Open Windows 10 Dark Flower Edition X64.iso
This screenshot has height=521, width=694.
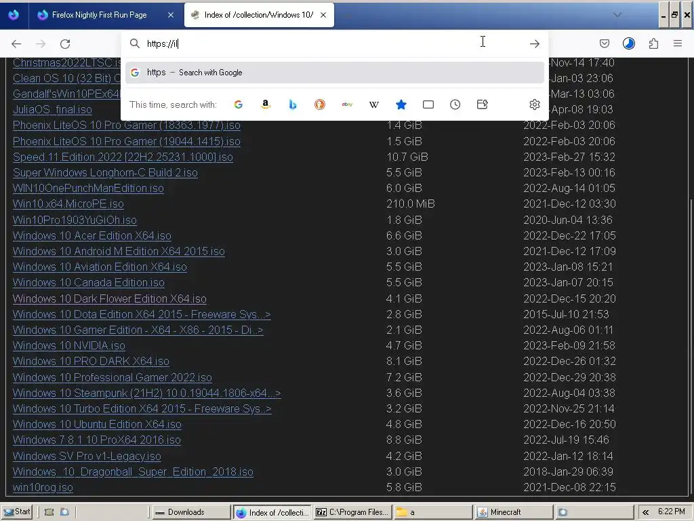click(x=110, y=299)
